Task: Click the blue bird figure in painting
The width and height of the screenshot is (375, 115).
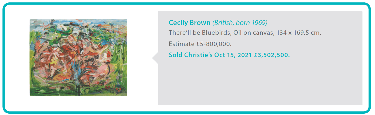Action: point(77,72)
